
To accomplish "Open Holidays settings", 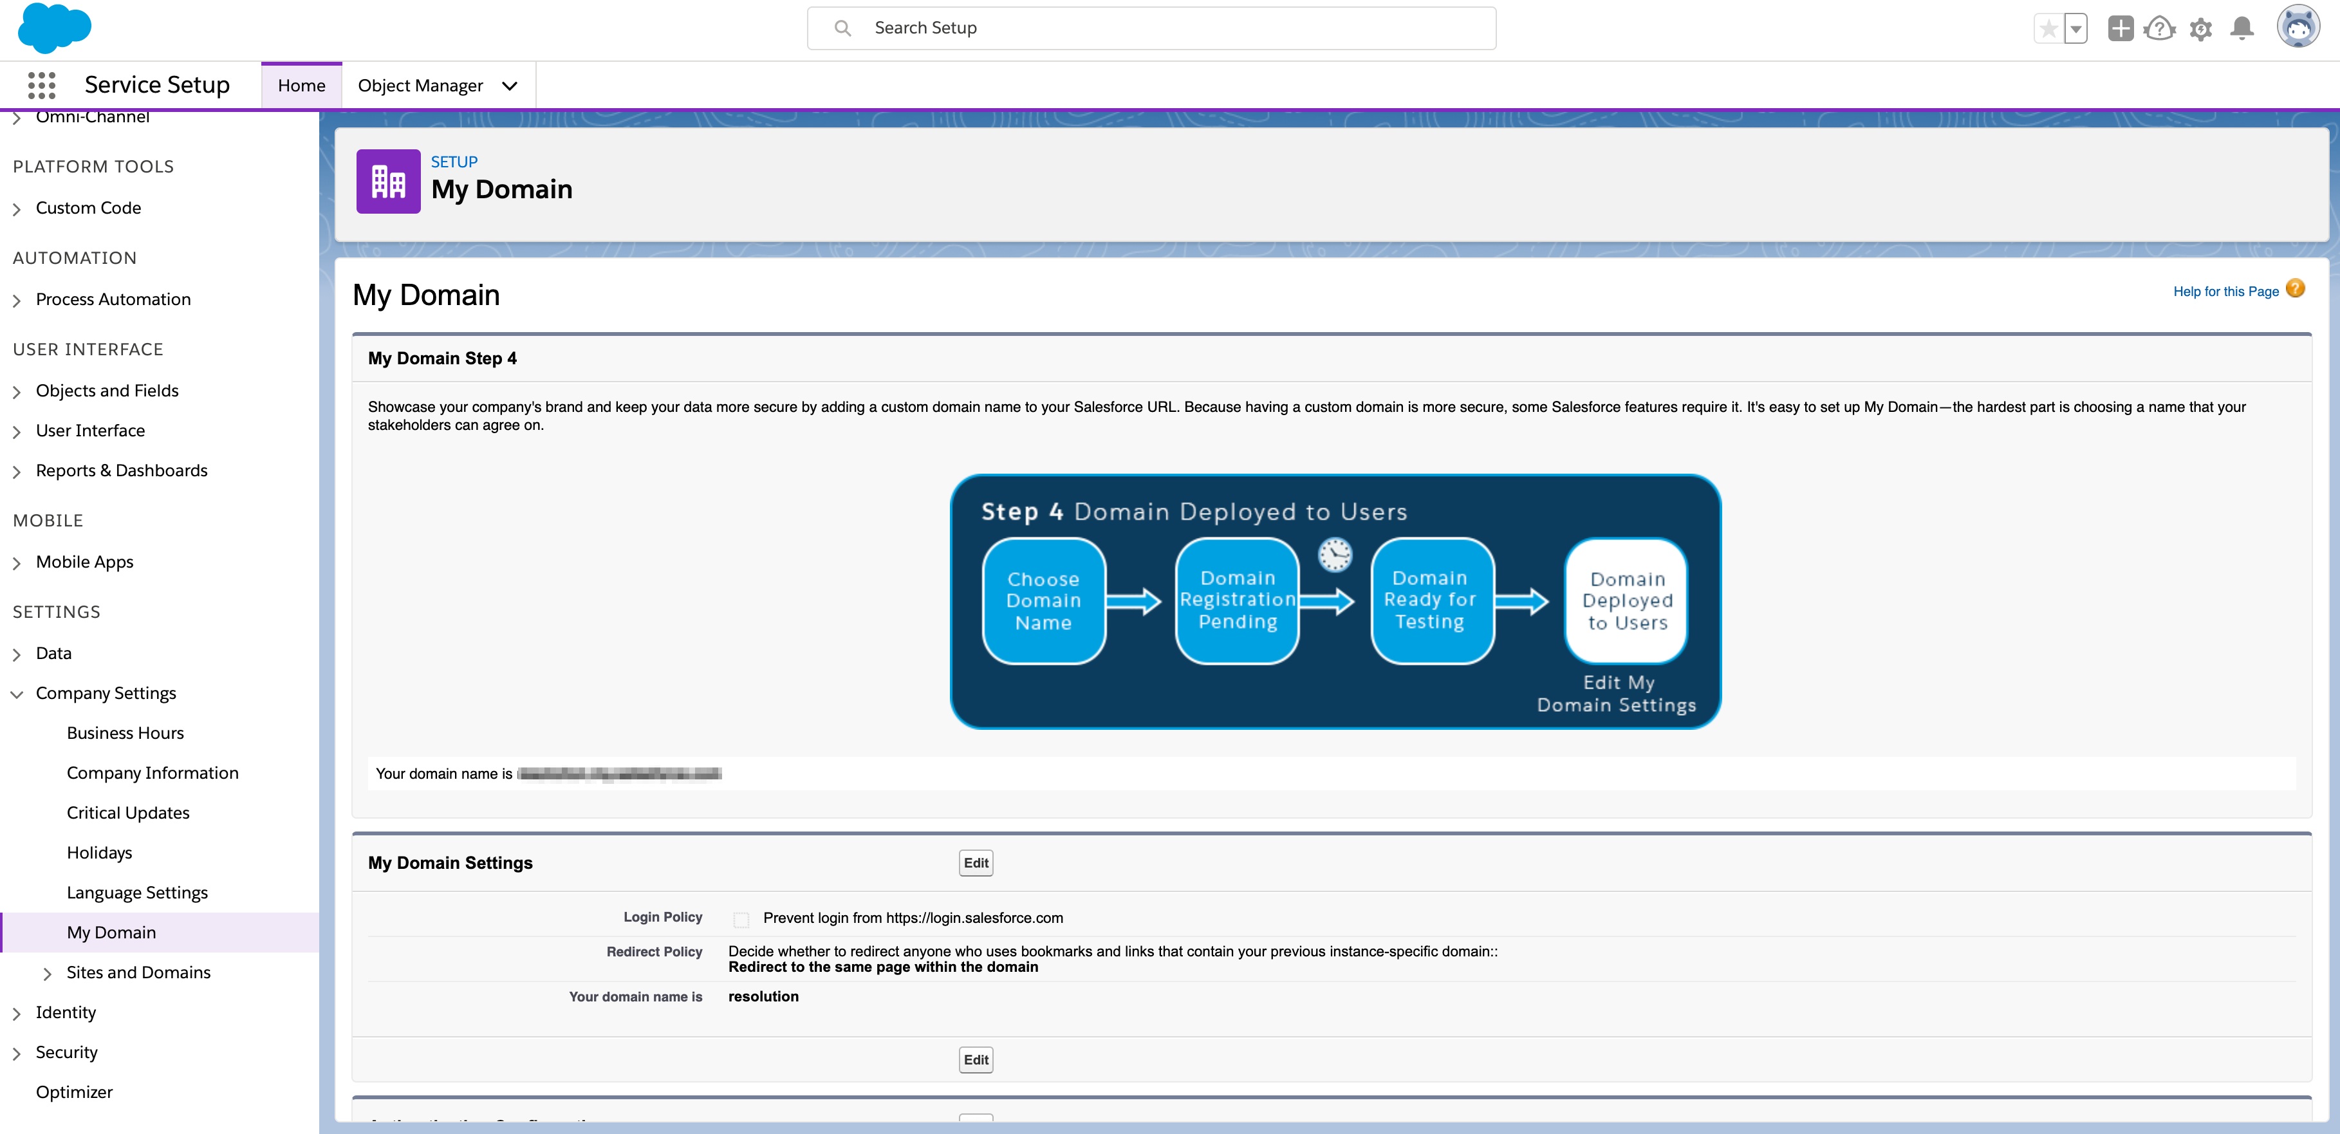I will pyautogui.click(x=99, y=853).
